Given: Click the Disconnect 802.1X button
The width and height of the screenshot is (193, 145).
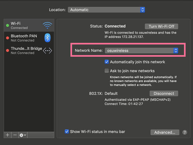Looking at the screenshot, I should [x=164, y=93].
